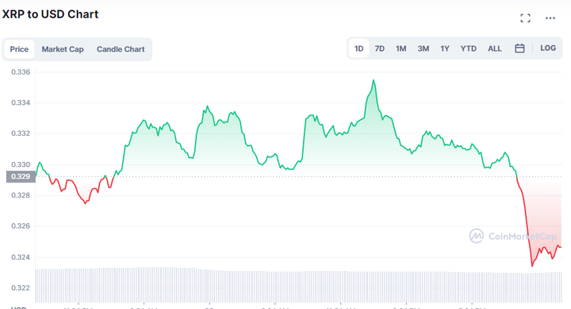Click the highest peak of the price line
571x309 pixels.
pos(374,80)
